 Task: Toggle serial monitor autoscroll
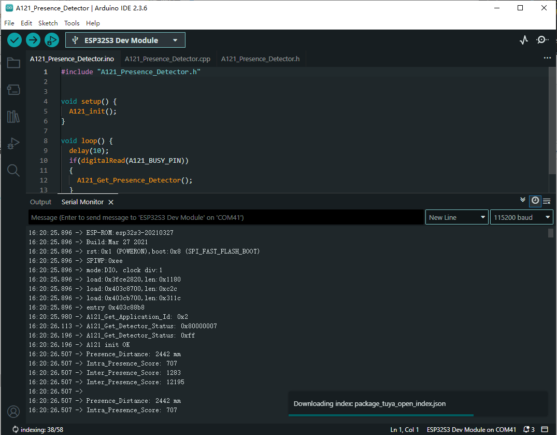(523, 200)
